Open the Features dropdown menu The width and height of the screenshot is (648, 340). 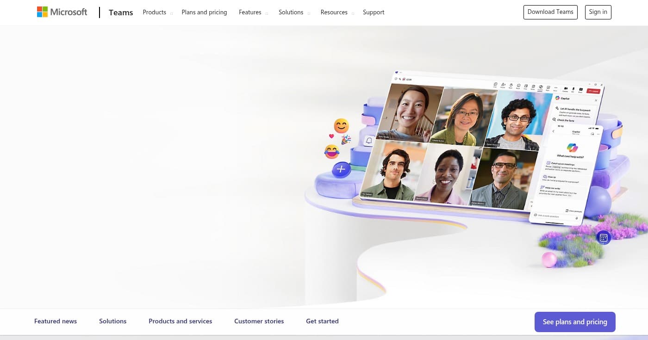(x=250, y=12)
